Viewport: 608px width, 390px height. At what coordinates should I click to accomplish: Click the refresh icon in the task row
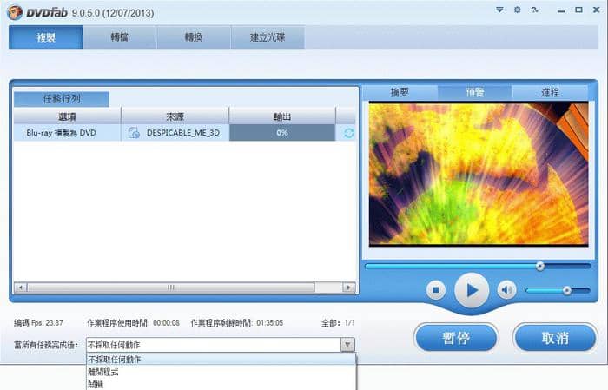click(x=348, y=133)
